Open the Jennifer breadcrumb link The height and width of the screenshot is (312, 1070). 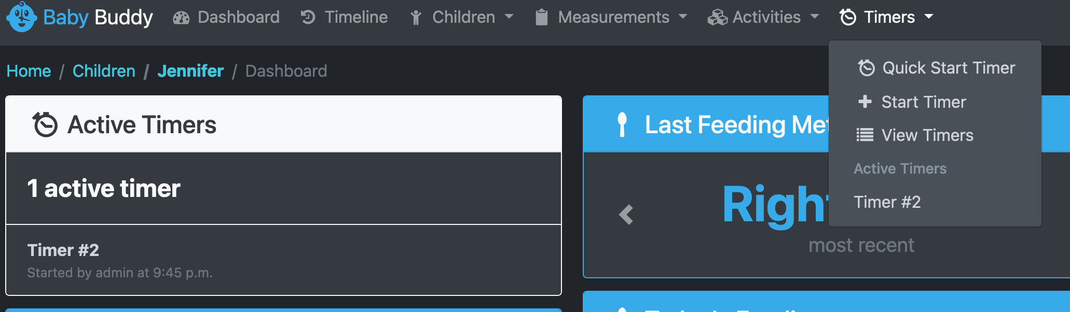(190, 71)
